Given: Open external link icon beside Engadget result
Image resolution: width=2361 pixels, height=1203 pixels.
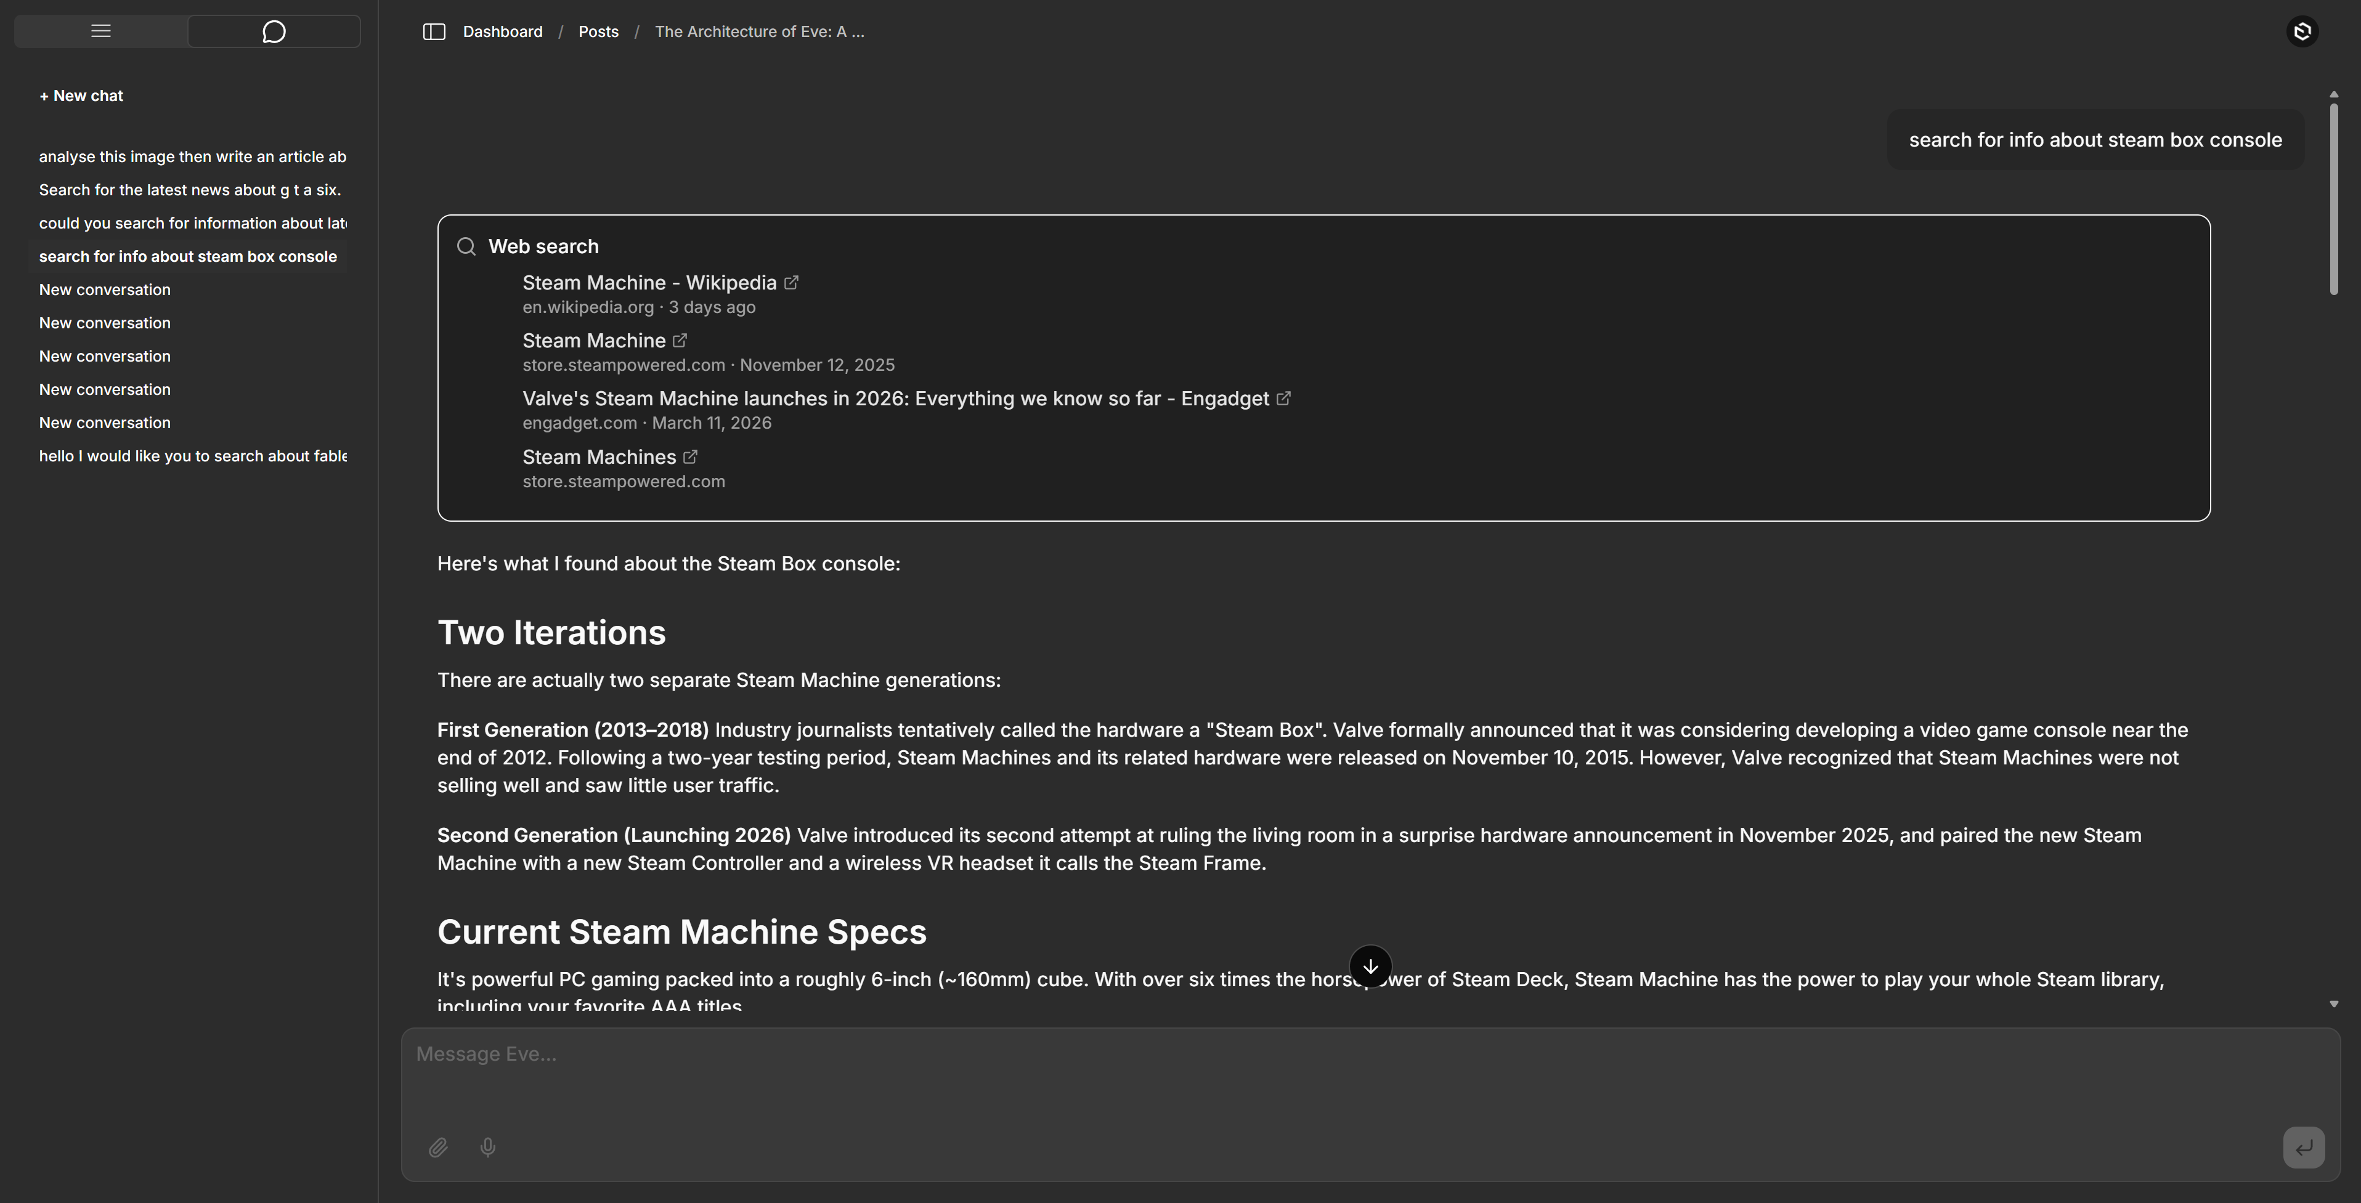Looking at the screenshot, I should [1284, 399].
